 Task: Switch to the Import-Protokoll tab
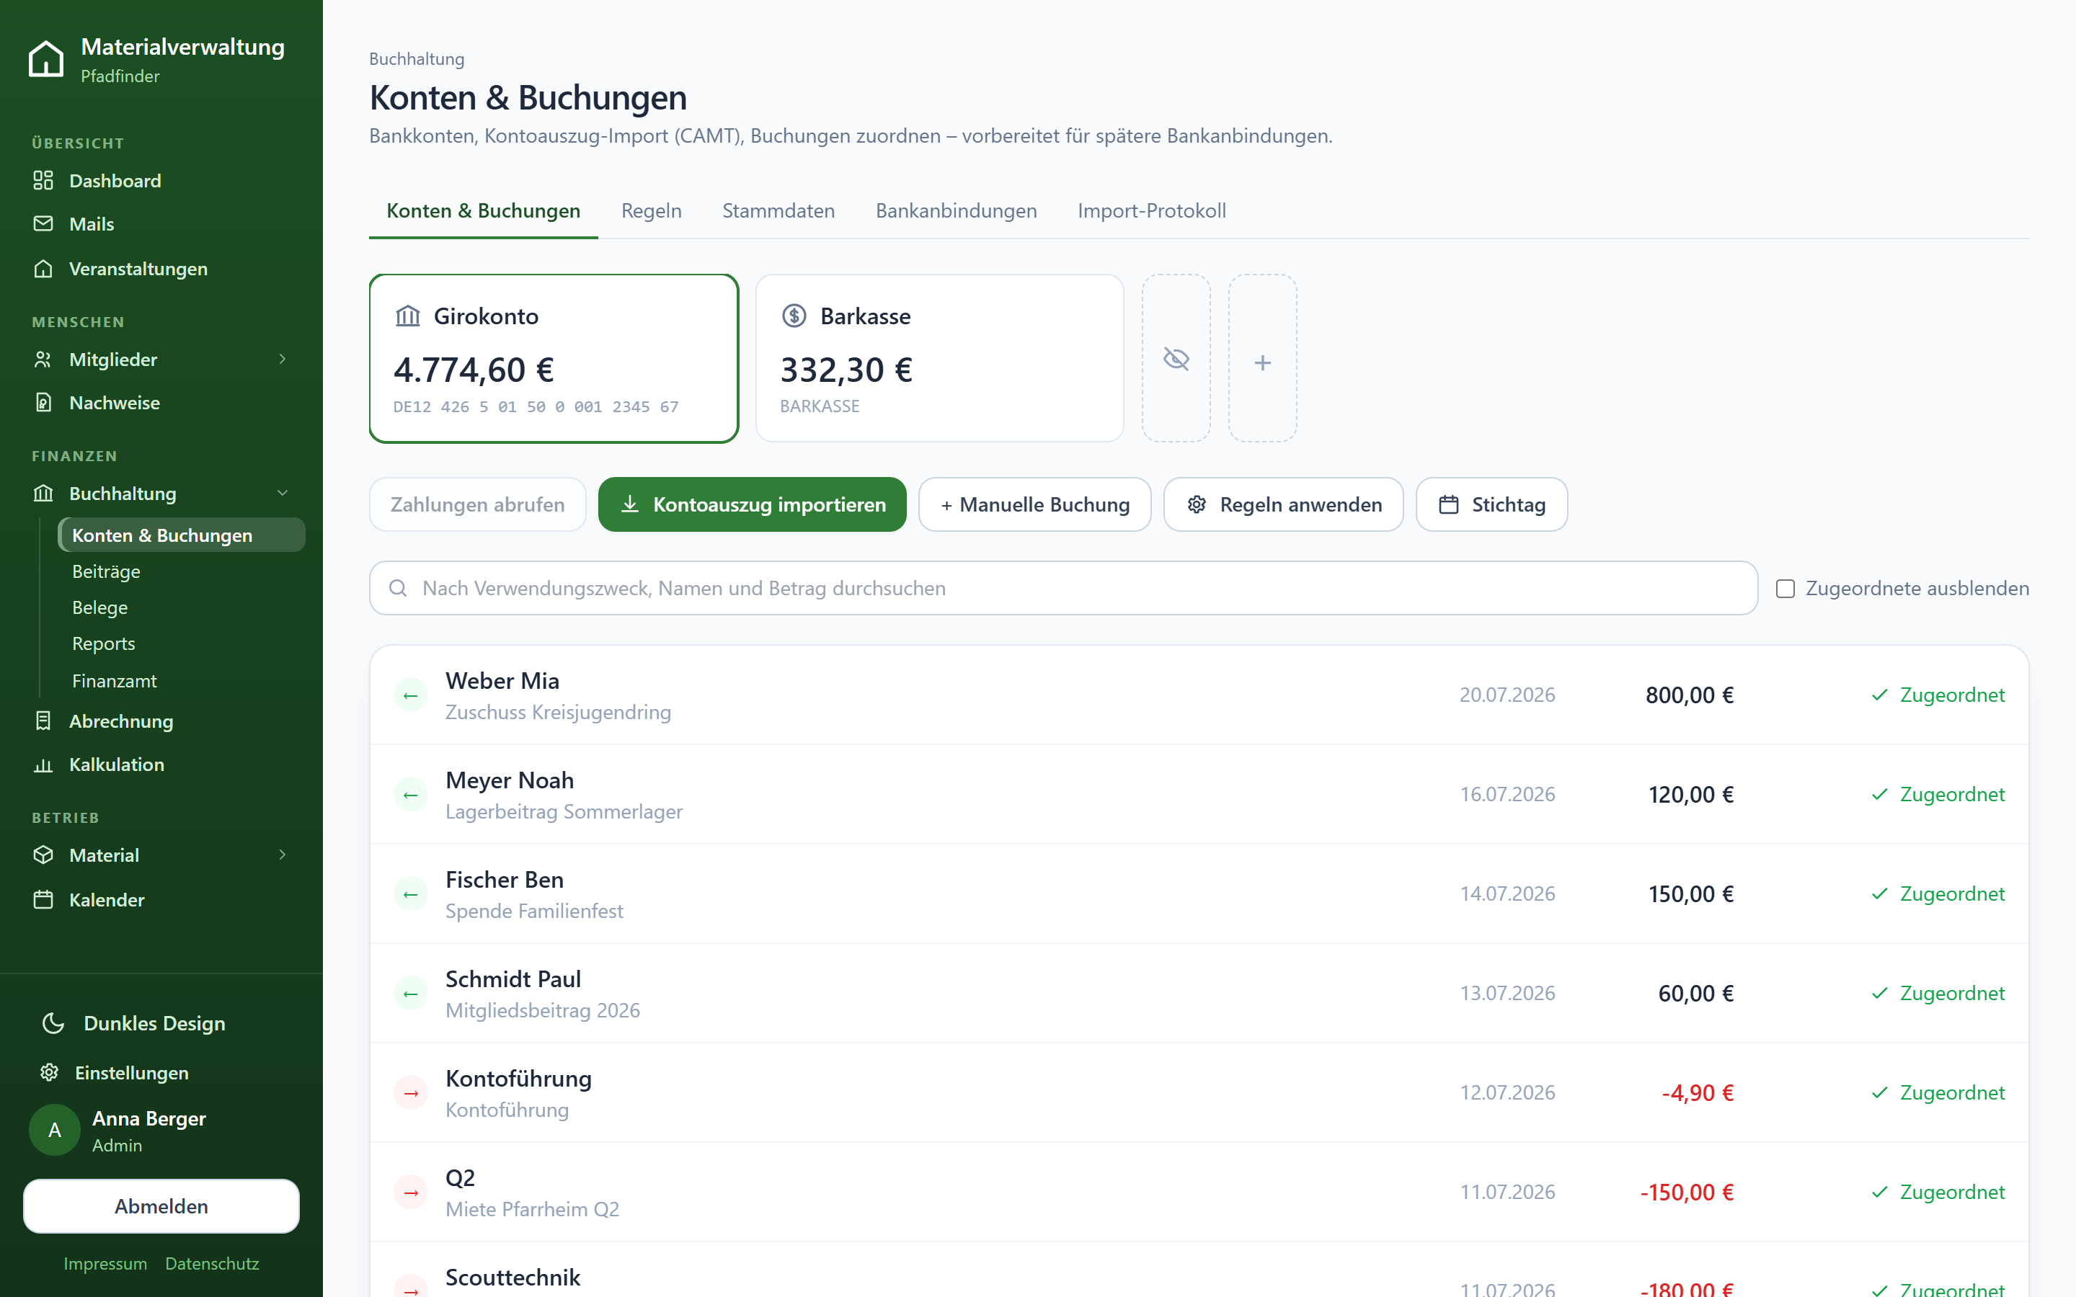pyautogui.click(x=1151, y=211)
